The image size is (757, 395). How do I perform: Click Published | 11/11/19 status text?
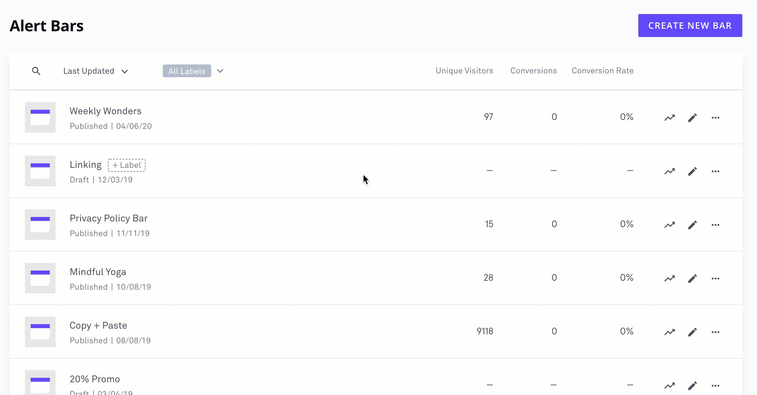click(x=109, y=234)
